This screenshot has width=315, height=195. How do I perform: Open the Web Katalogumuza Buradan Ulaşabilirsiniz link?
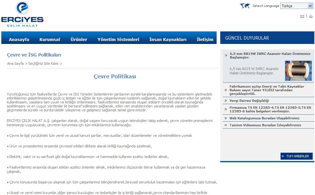[x=264, y=118]
